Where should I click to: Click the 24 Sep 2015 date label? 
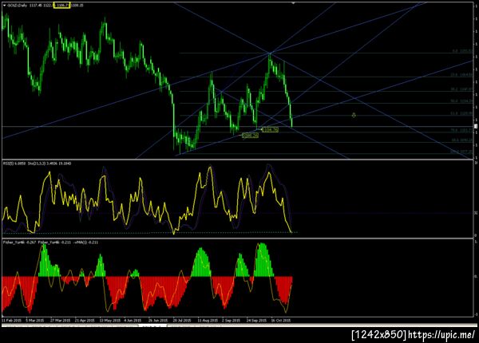click(256, 321)
